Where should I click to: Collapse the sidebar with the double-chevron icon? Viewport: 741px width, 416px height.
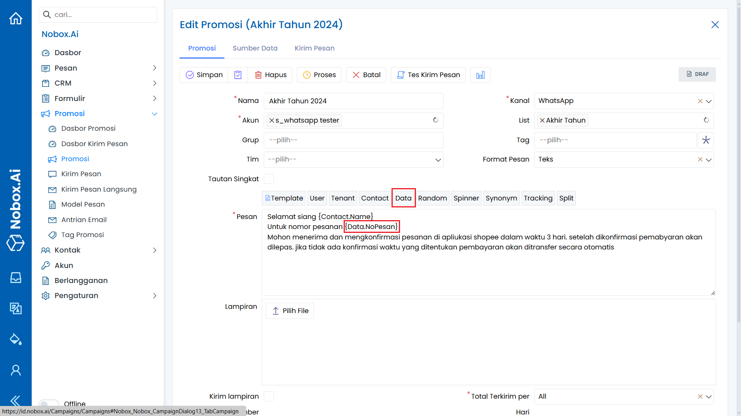point(15,401)
